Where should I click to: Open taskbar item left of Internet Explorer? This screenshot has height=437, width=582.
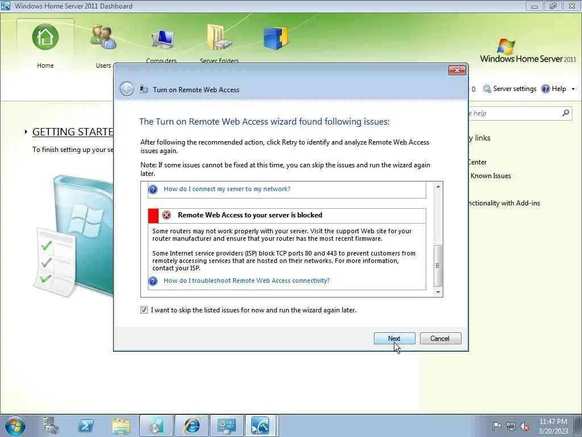156,426
